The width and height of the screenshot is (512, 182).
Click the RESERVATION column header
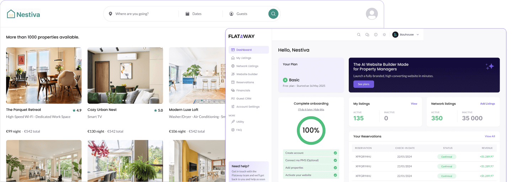click(x=363, y=148)
